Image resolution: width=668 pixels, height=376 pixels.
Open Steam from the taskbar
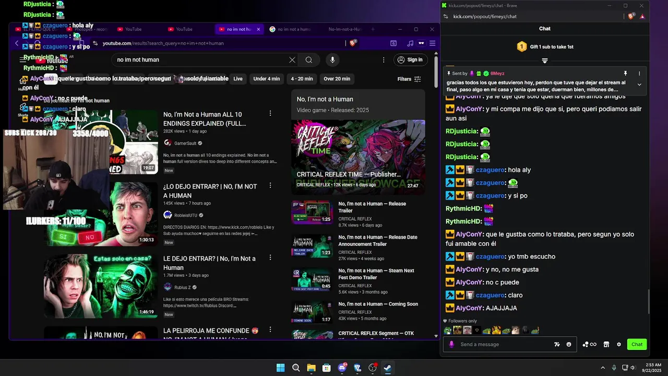(388, 368)
